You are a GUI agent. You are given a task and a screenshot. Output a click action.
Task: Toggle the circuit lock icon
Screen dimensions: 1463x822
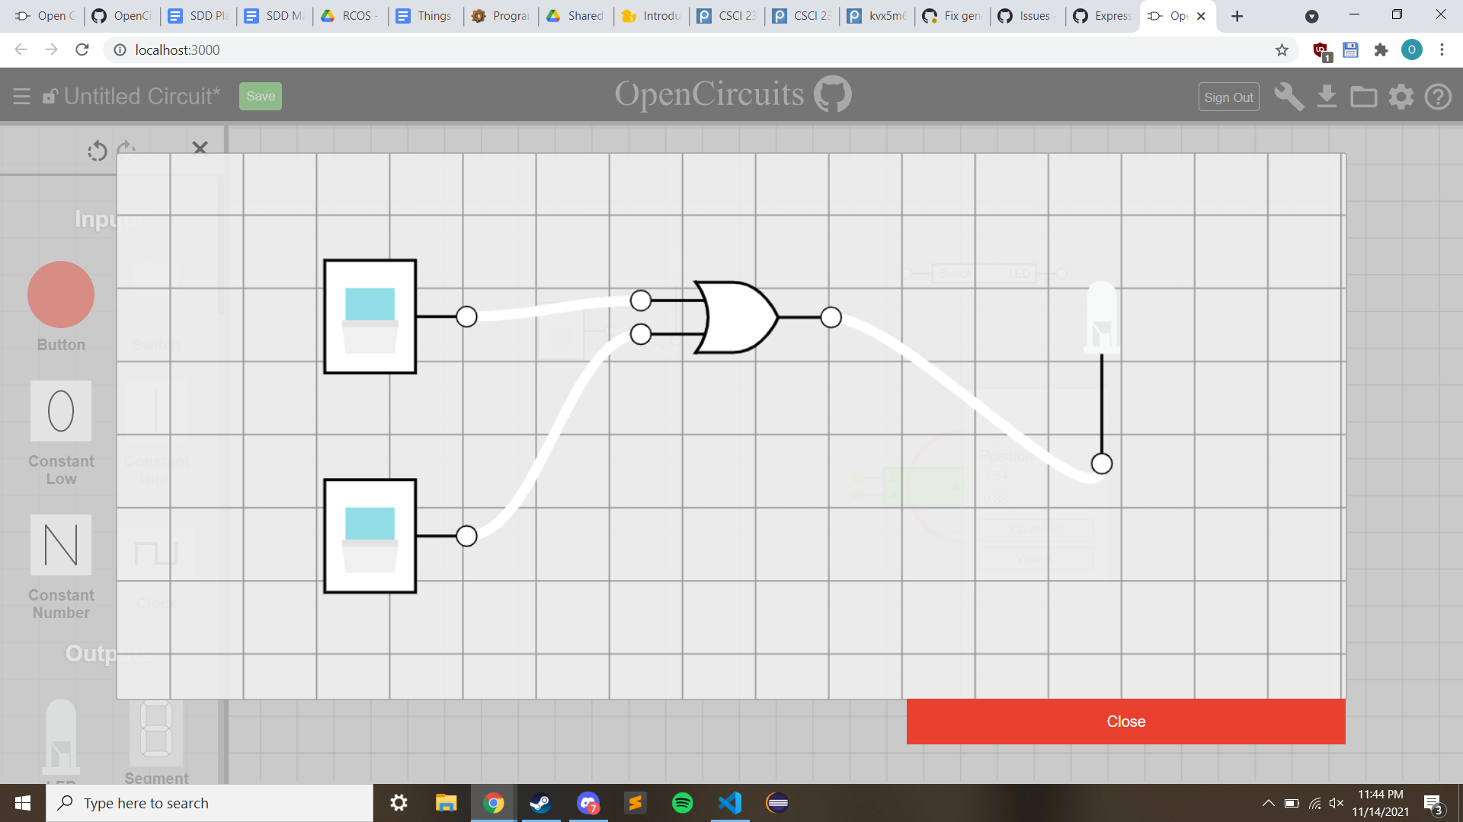50,96
